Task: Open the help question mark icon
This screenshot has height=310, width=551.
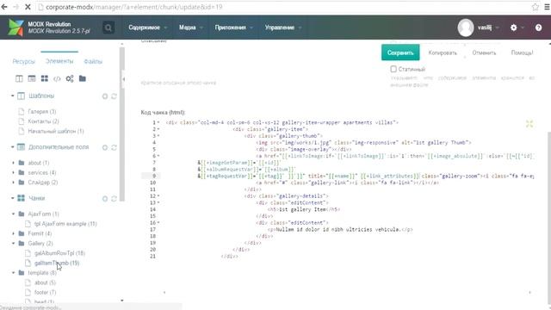Action: pos(538,28)
